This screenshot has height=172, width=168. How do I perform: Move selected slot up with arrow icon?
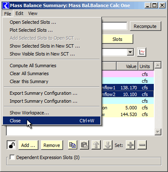96,145
